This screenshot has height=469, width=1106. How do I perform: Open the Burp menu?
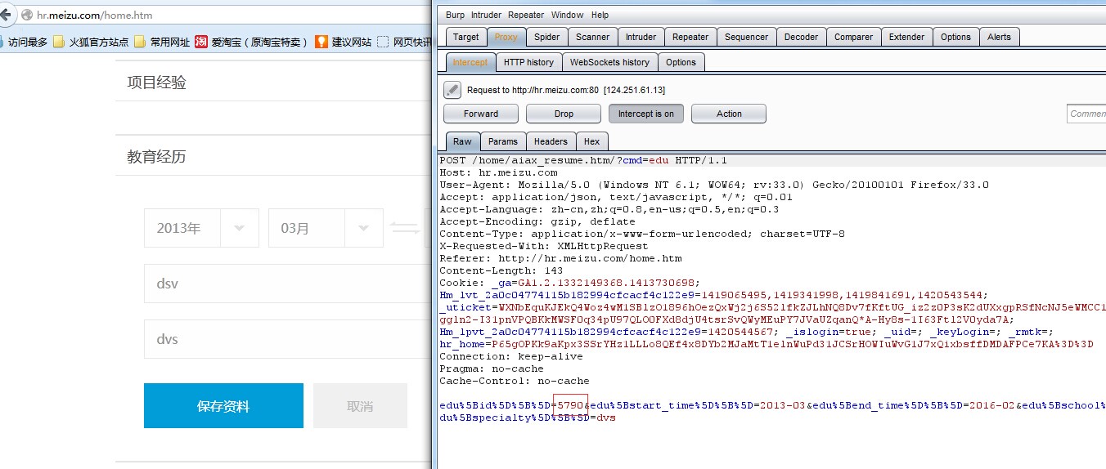[x=455, y=15]
